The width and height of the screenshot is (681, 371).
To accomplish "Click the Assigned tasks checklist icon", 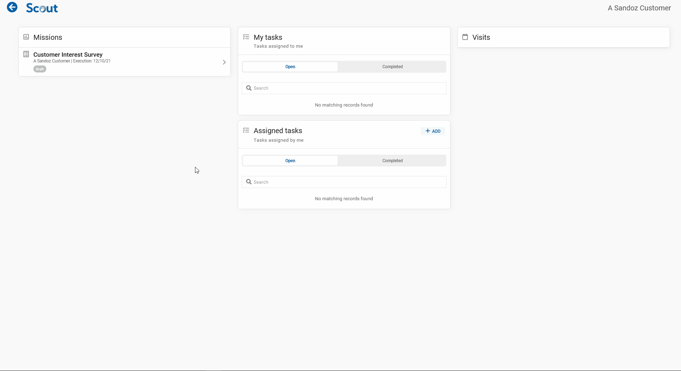I will click(246, 130).
